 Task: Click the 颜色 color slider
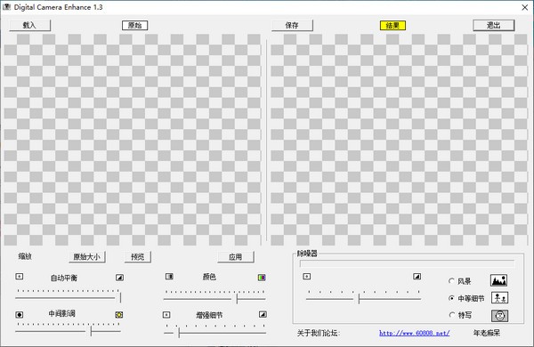[214, 296]
